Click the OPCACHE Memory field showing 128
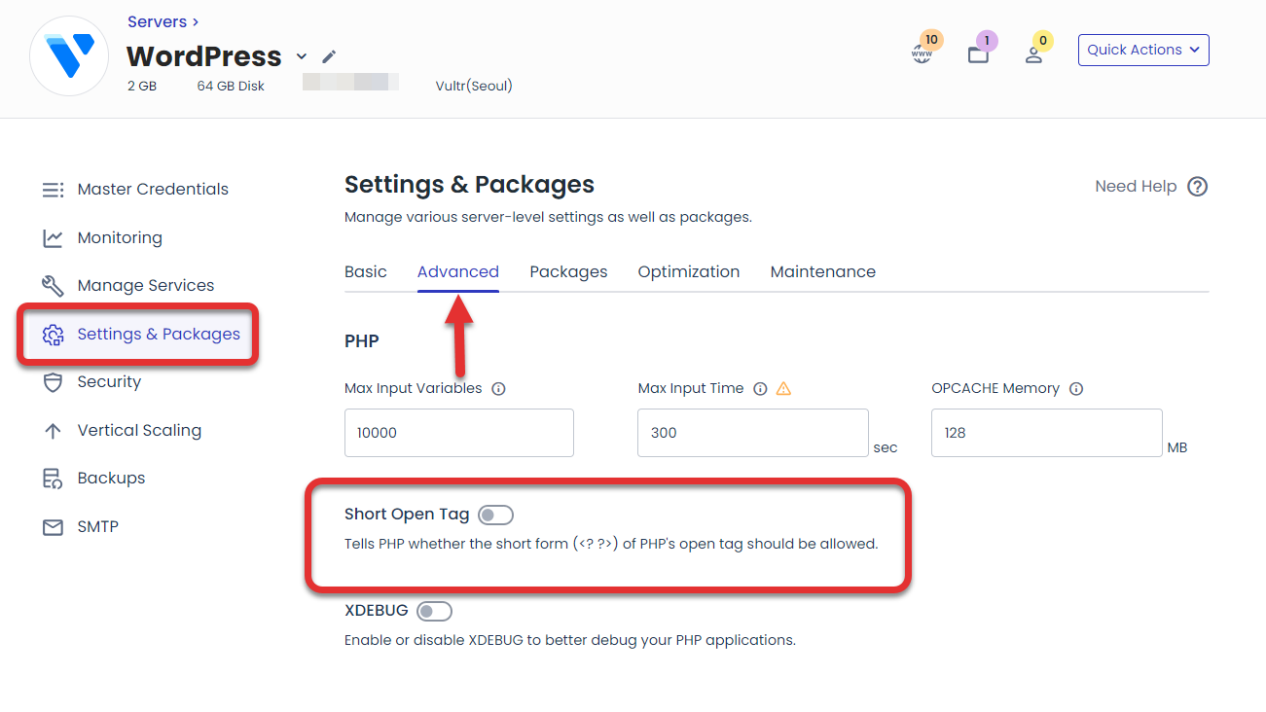Viewport: 1266px width, 712px height. (x=1047, y=433)
